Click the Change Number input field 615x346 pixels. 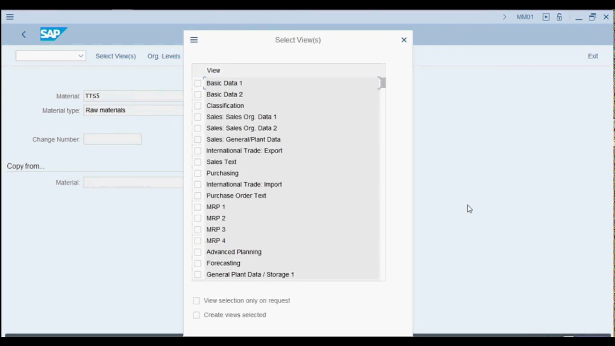pyautogui.click(x=112, y=139)
